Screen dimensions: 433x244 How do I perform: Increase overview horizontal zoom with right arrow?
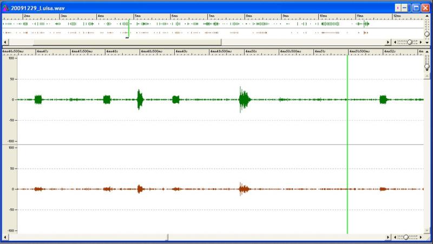point(421,42)
